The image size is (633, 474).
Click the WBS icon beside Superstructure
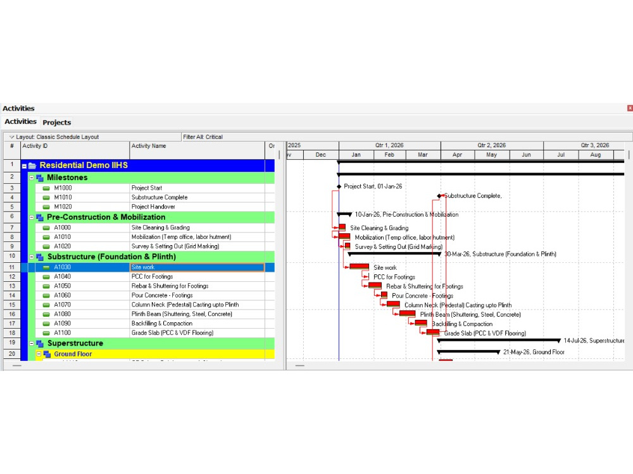(x=39, y=343)
